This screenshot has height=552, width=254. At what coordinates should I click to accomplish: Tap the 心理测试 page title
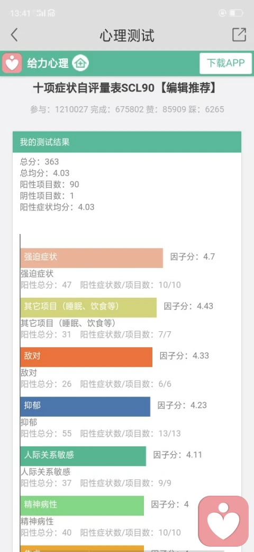127,36
